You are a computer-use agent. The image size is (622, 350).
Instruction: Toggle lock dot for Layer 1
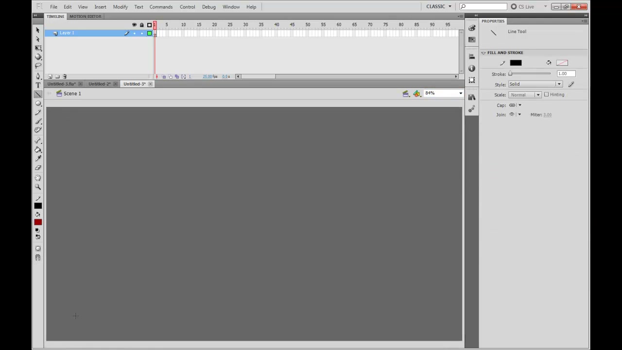pos(142,33)
